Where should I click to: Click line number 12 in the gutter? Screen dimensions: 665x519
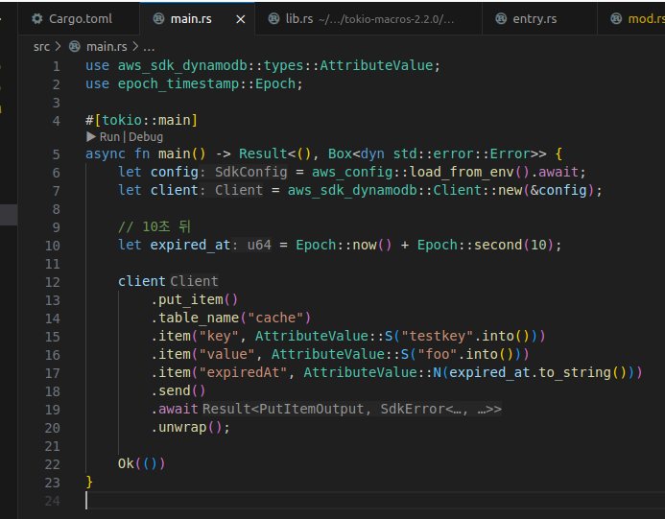[52, 282]
